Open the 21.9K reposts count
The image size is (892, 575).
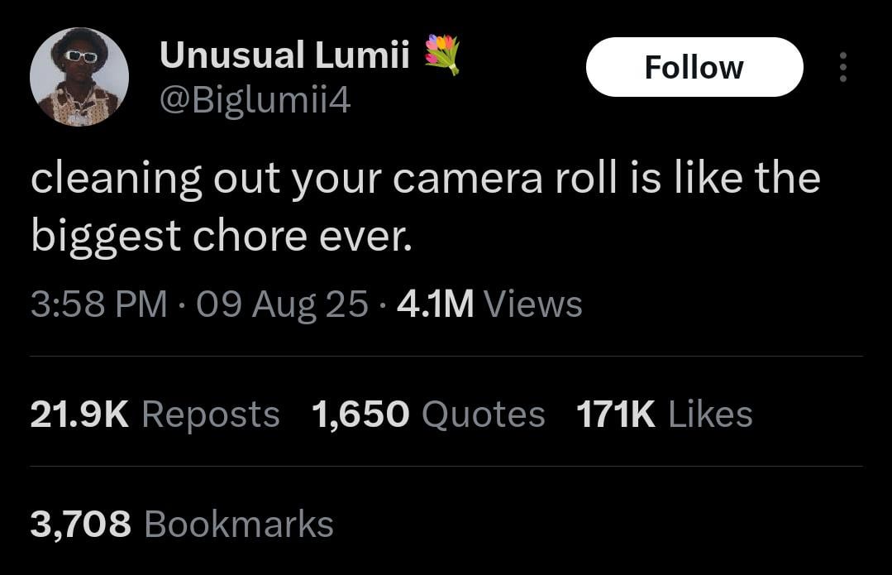click(79, 414)
